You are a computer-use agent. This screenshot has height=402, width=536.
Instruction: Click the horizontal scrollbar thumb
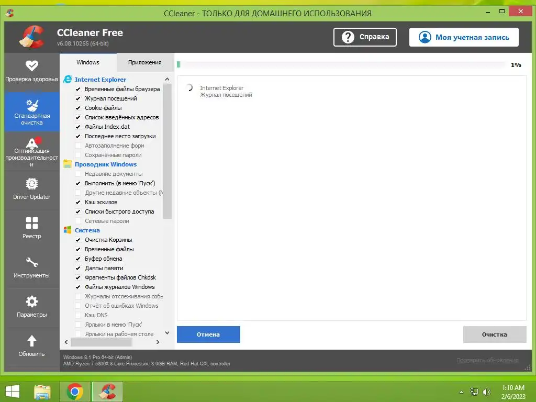click(x=101, y=342)
